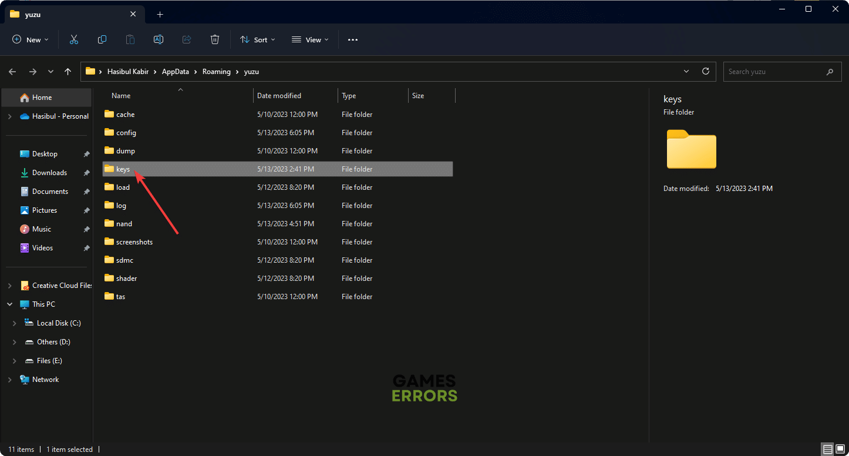Click AppData in the breadcrumb path
The width and height of the screenshot is (849, 456).
pos(176,72)
